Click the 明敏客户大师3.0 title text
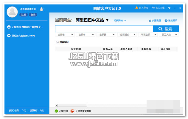The image size is (188, 119). coord(107,9)
